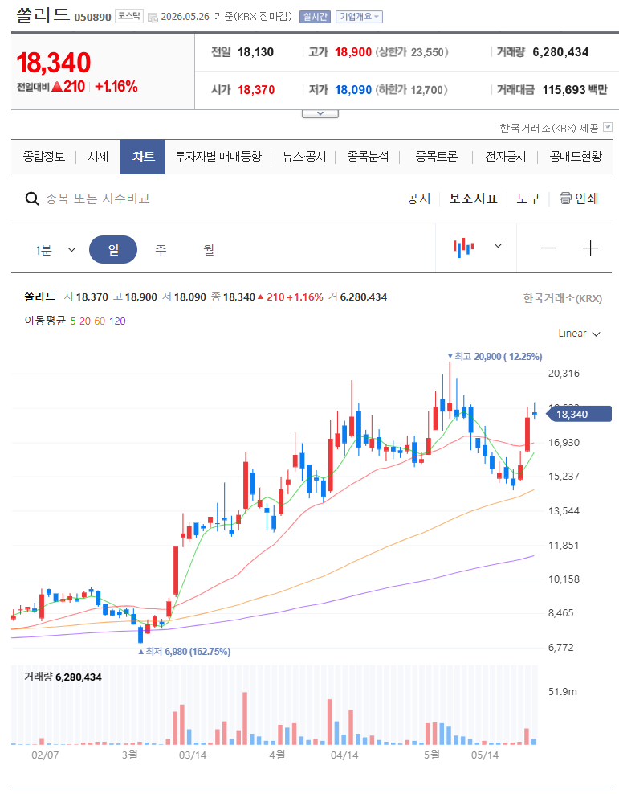The height and width of the screenshot is (794, 619).
Task: Switch to the 종합정보 tab
Action: [x=44, y=157]
